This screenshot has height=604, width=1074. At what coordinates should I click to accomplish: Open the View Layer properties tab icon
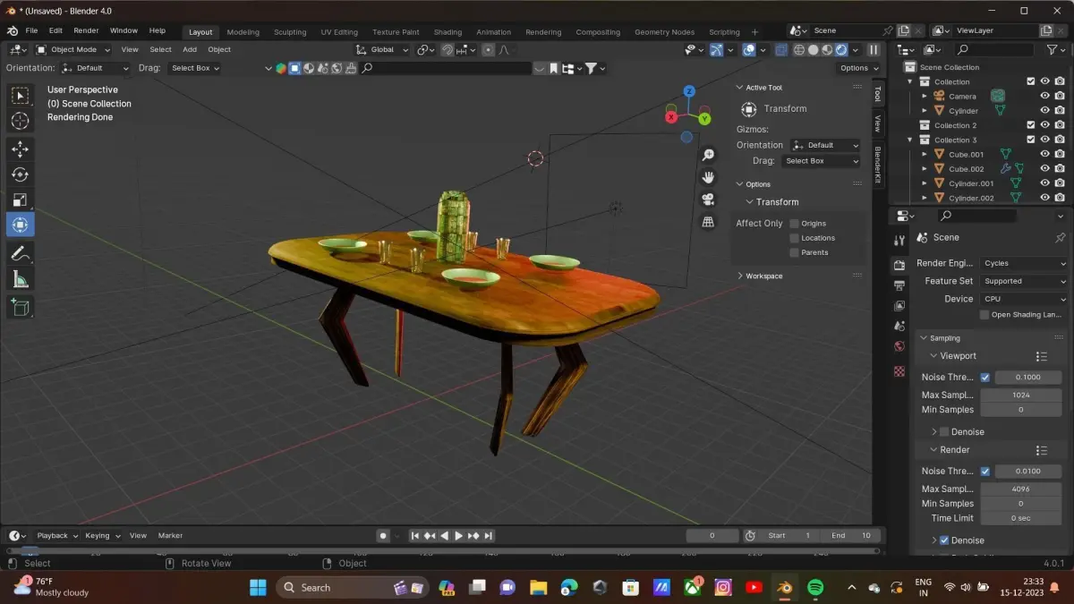point(899,306)
